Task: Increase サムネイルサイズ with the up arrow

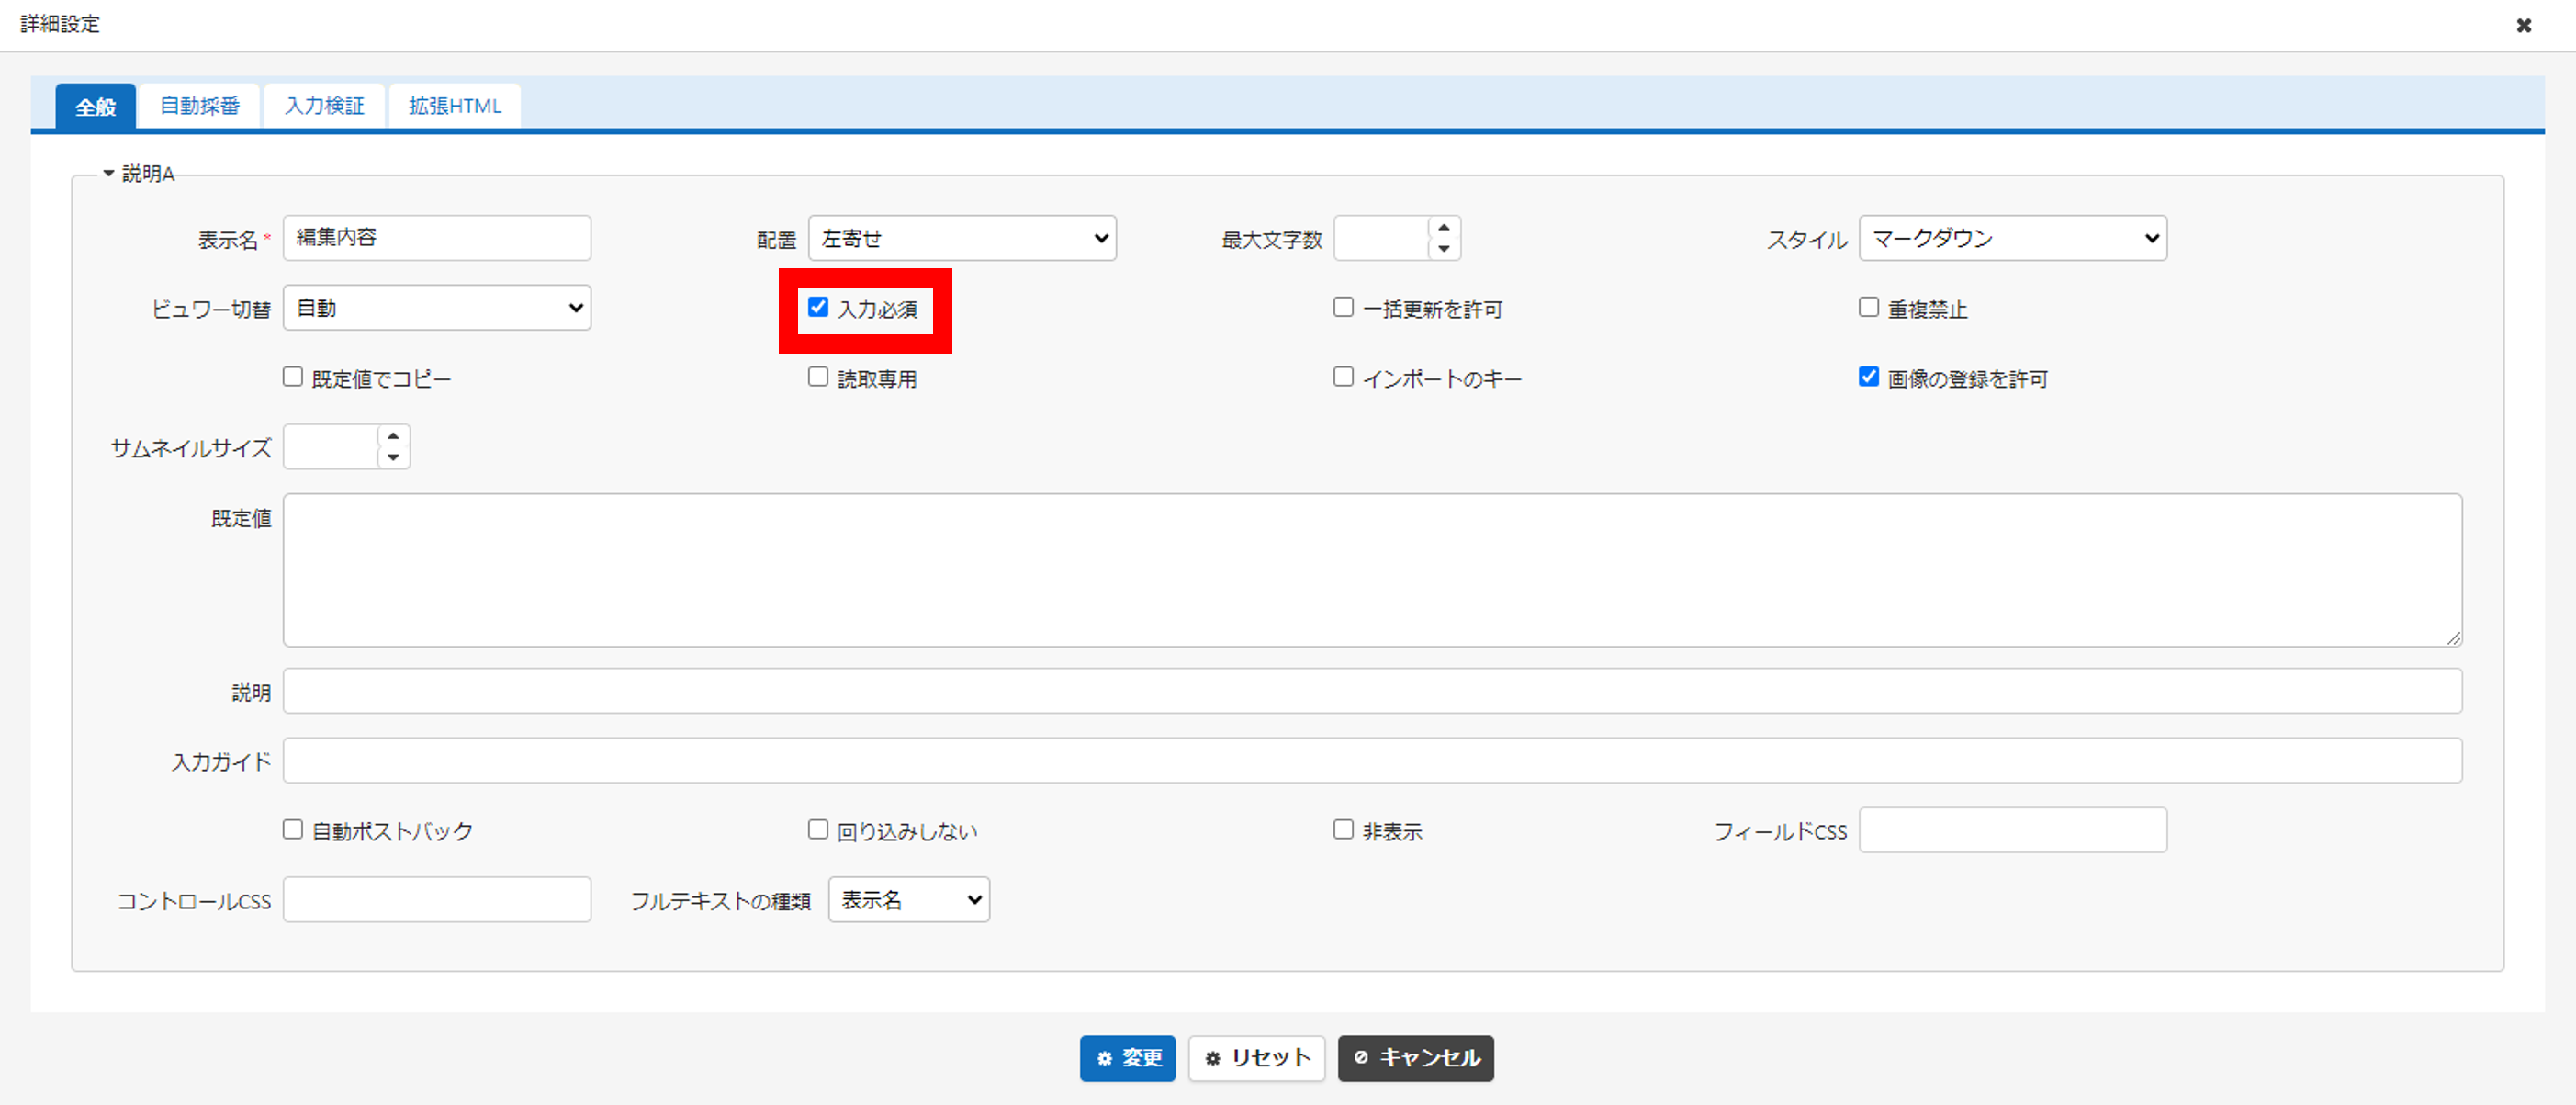Action: point(393,437)
